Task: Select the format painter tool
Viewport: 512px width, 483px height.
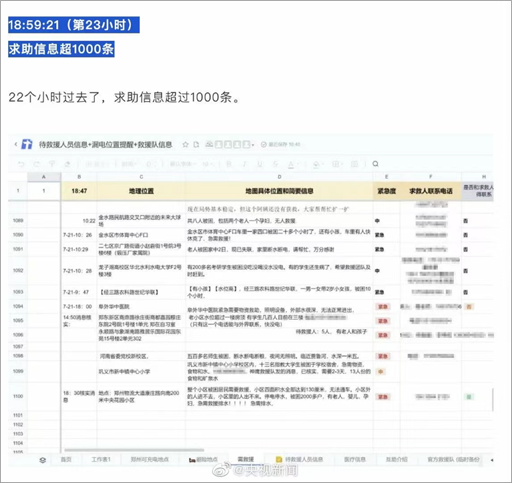Action: tap(52, 164)
